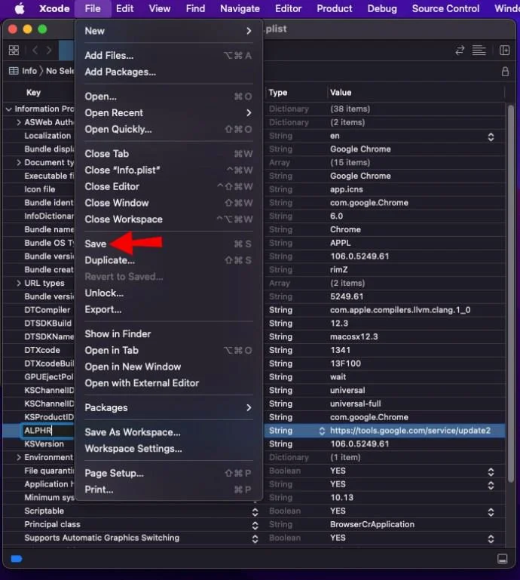The width and height of the screenshot is (520, 580).
Task: Choose Open… menu item
Action: click(x=169, y=97)
